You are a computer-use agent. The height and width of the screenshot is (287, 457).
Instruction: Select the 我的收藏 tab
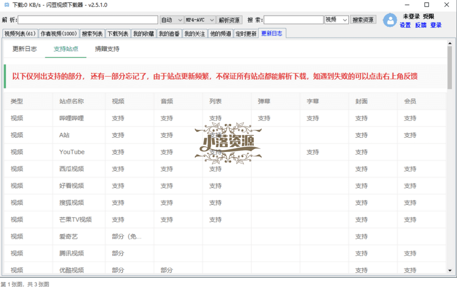click(x=143, y=34)
